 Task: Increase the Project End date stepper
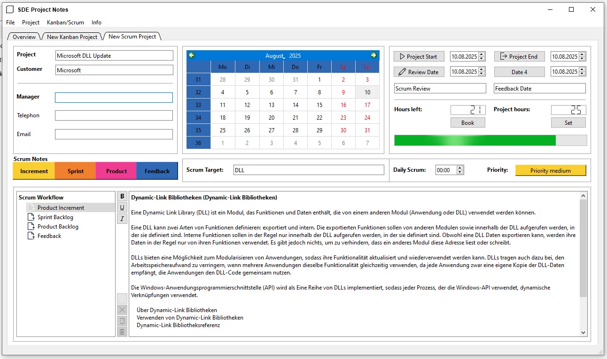[x=582, y=54]
